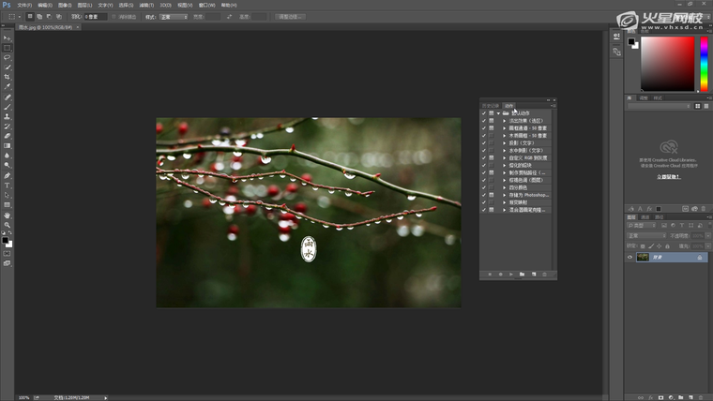Expand the 棕褐色调 (图层) action
Image resolution: width=713 pixels, height=401 pixels.
coord(504,180)
